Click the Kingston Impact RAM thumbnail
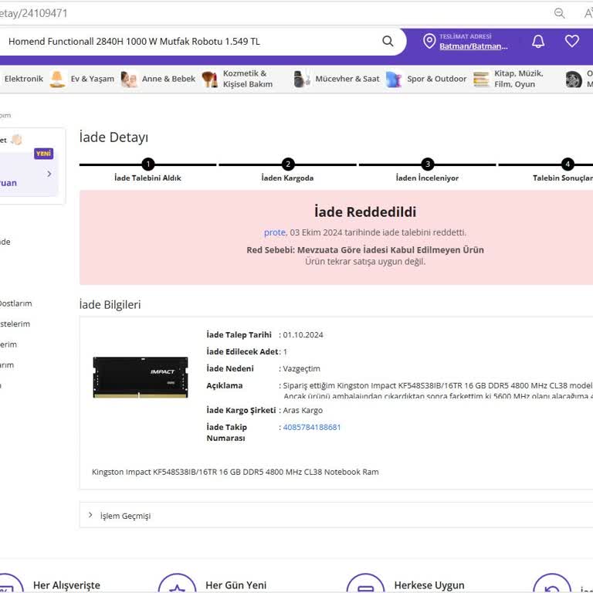The image size is (593, 593). tap(141, 377)
